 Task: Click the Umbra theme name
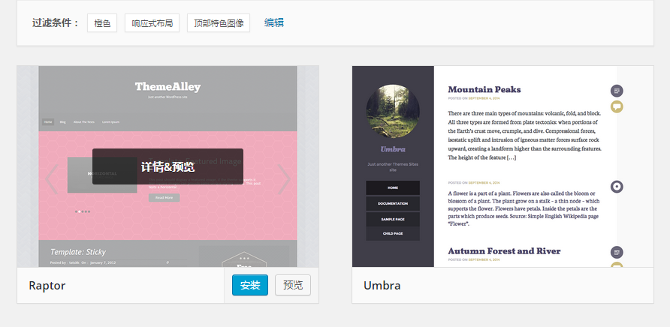pos(382,285)
